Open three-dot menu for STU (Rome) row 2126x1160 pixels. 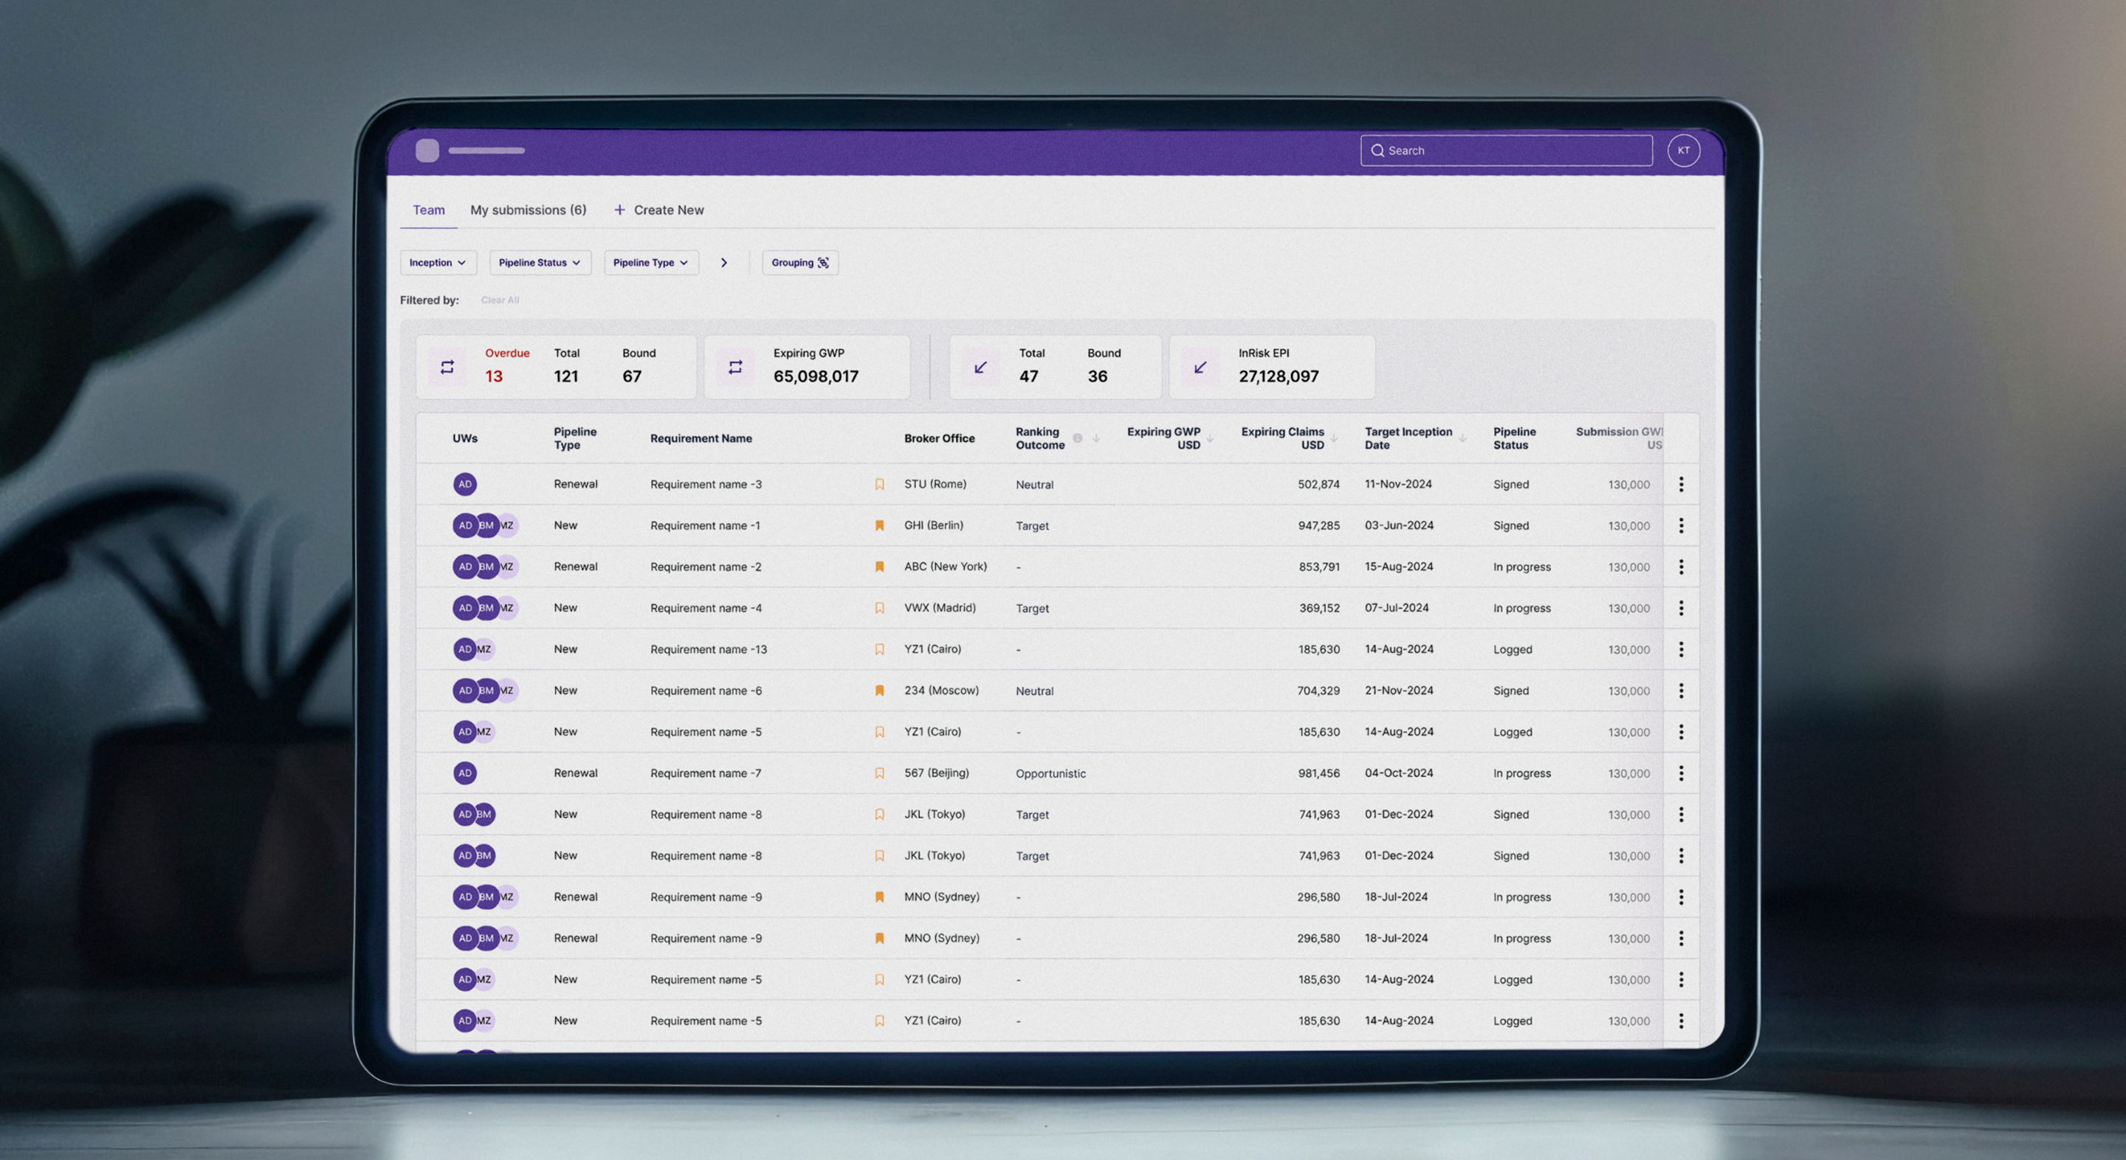tap(1680, 484)
